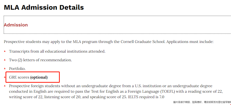The width and height of the screenshot is (231, 105).
Task: Click the red triangle bullet beside Portfolio
Action: 5,68
